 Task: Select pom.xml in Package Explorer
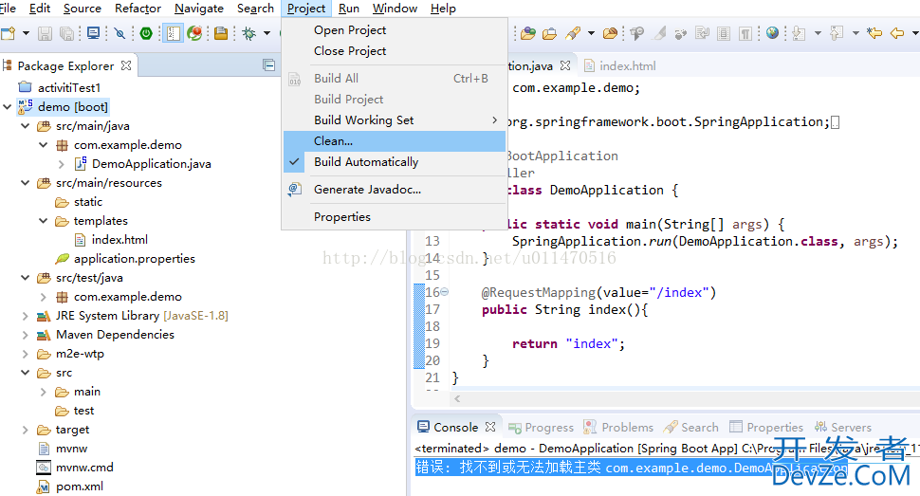(70, 487)
